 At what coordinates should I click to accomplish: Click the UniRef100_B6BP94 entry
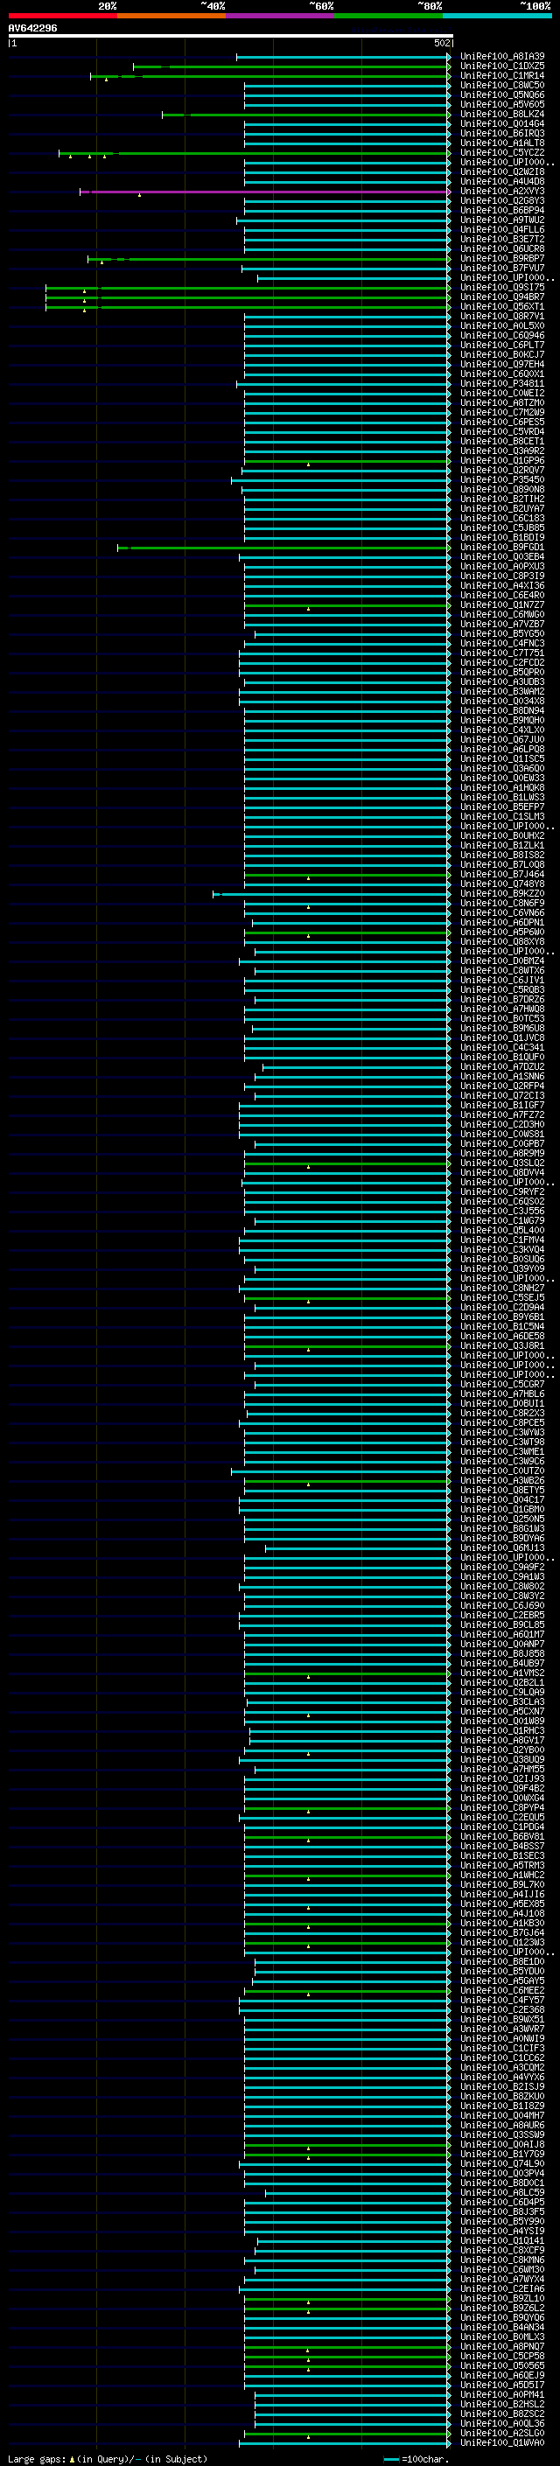coord(501,211)
